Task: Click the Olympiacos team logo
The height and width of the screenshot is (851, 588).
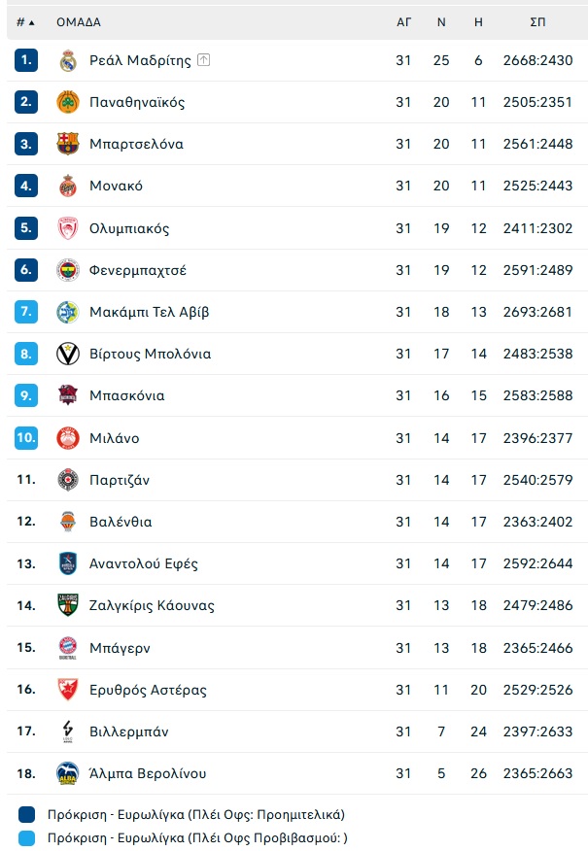Action: coord(68,228)
